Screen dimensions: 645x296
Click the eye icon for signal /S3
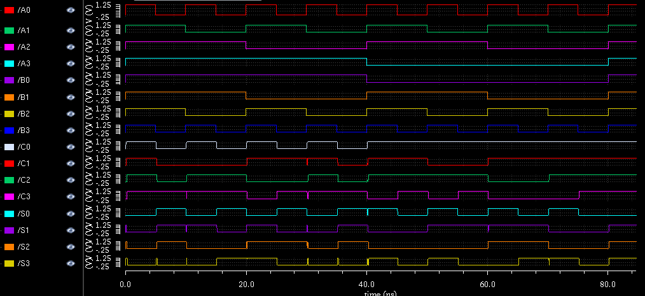71,263
